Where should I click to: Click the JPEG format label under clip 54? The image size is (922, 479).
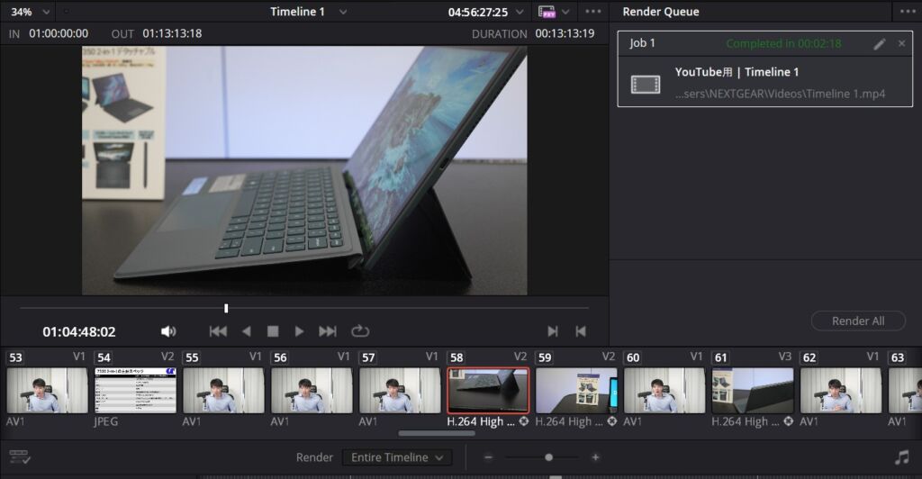(x=106, y=421)
